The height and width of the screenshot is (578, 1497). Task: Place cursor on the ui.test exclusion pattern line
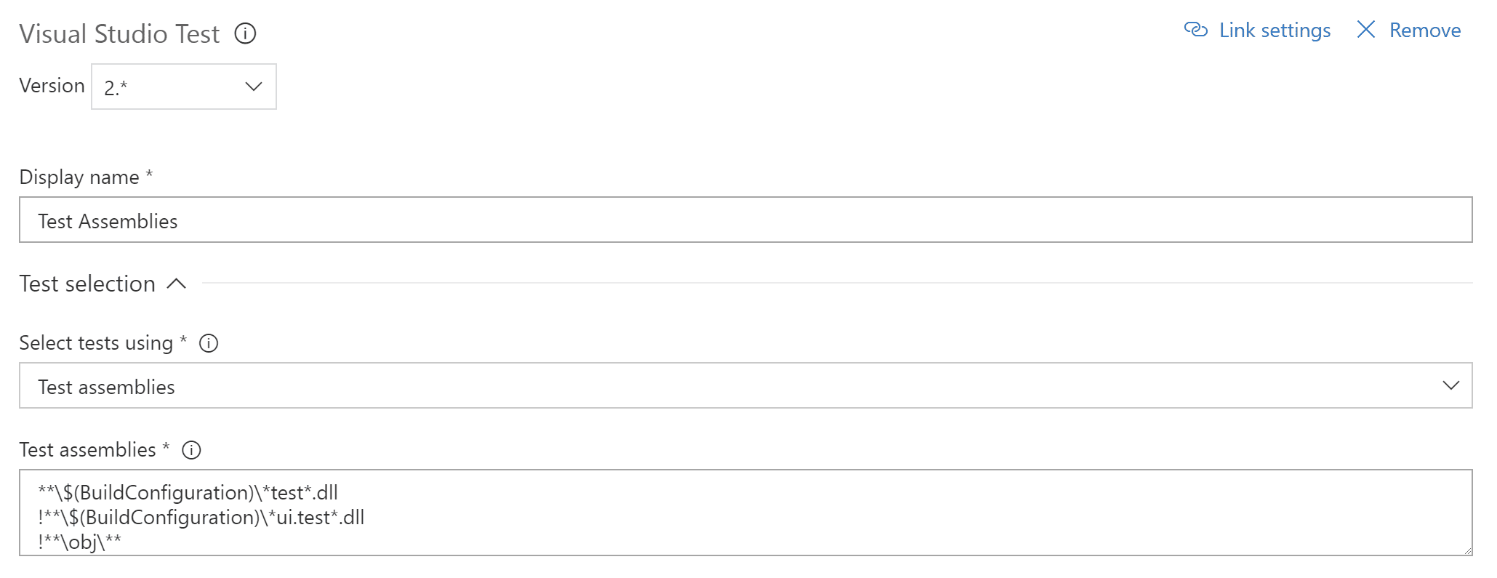tap(201, 518)
